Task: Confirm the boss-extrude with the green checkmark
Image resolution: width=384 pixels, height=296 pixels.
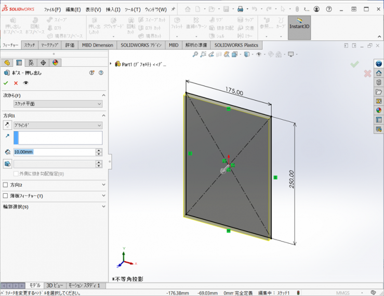Action: coord(6,83)
